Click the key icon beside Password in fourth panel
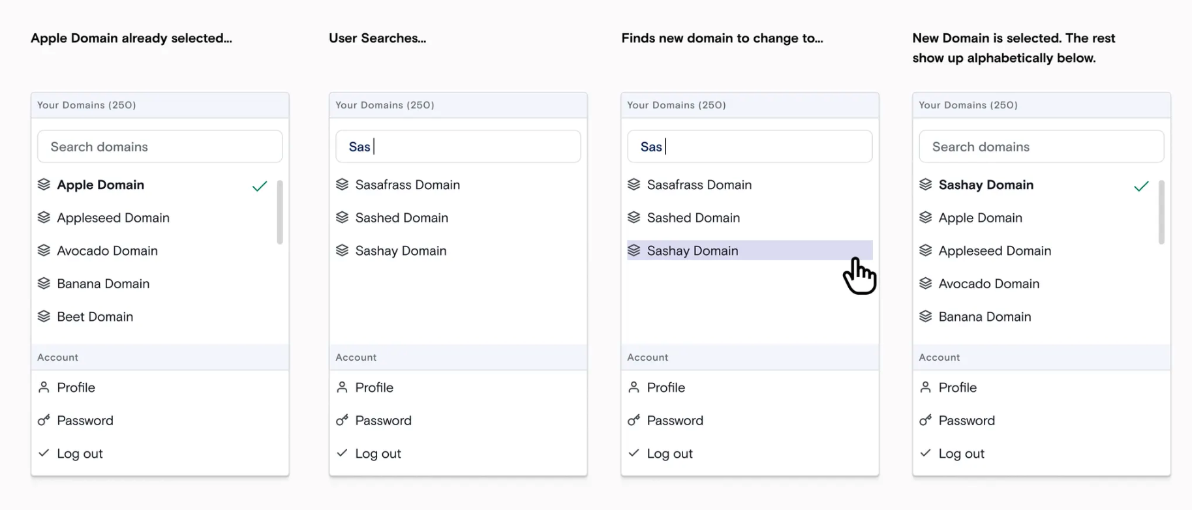The width and height of the screenshot is (1192, 510). point(925,421)
